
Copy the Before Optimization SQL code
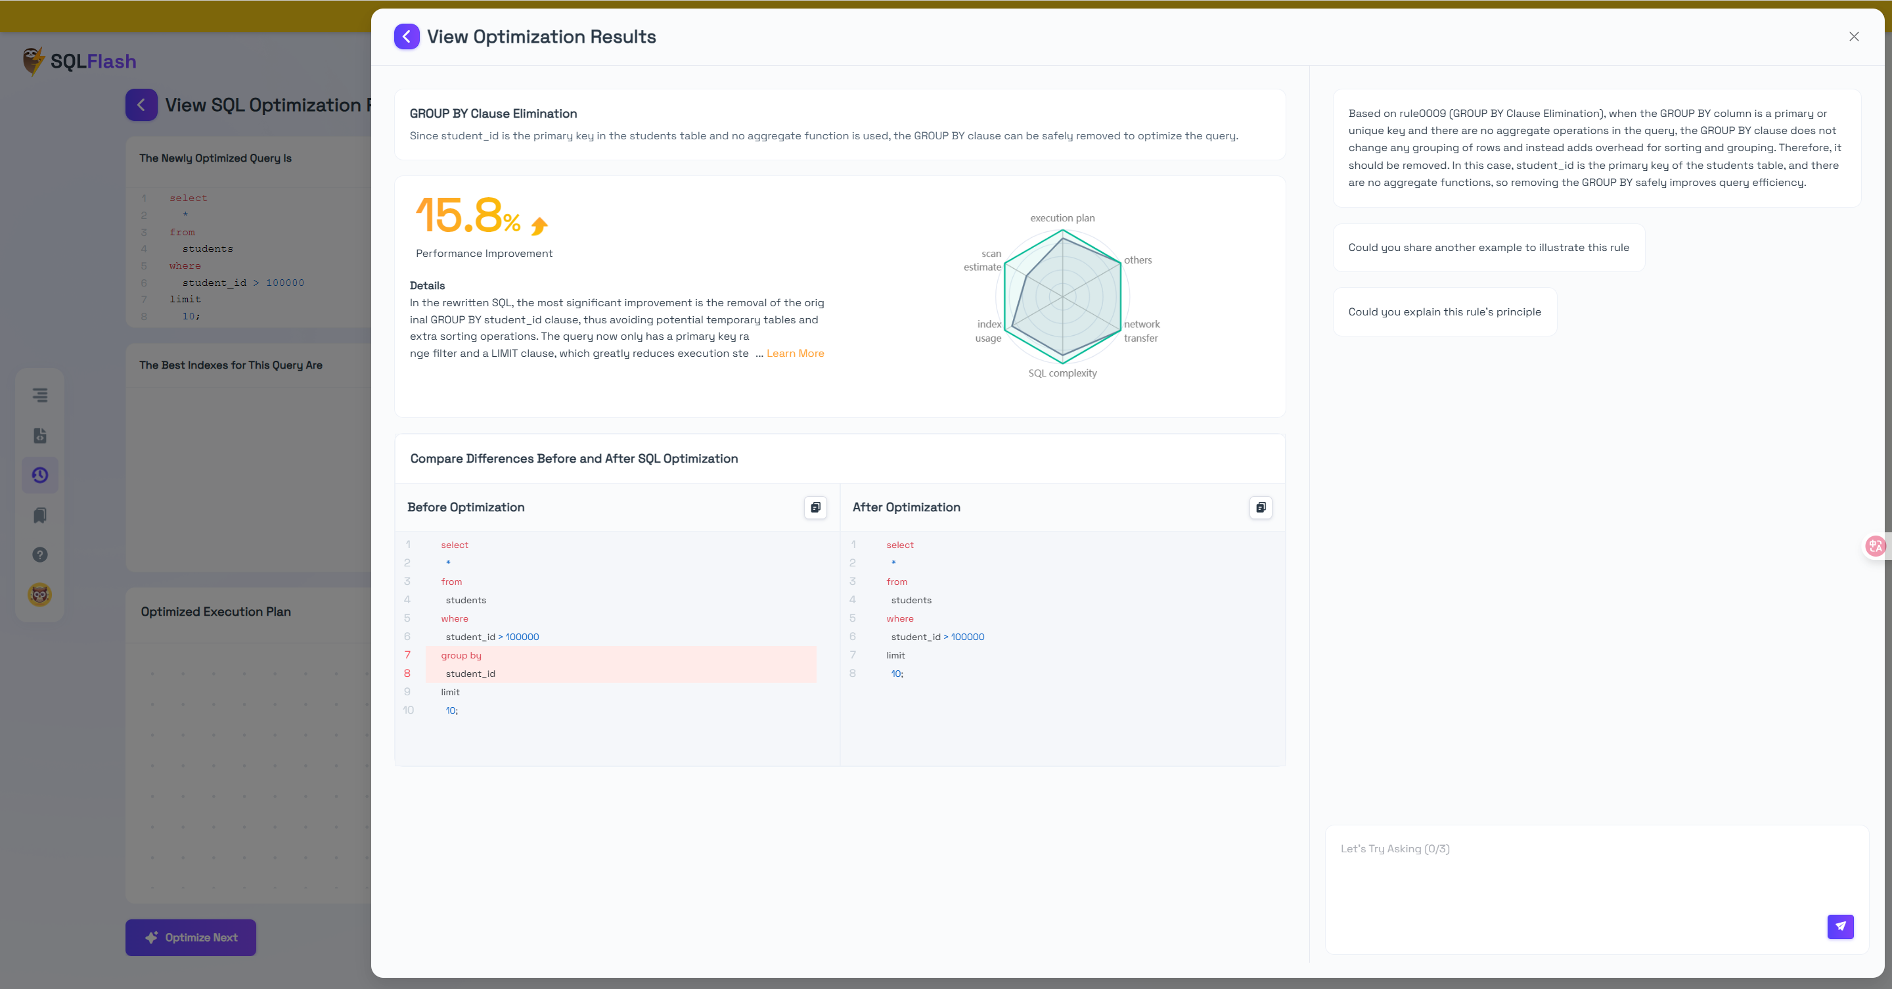click(815, 507)
